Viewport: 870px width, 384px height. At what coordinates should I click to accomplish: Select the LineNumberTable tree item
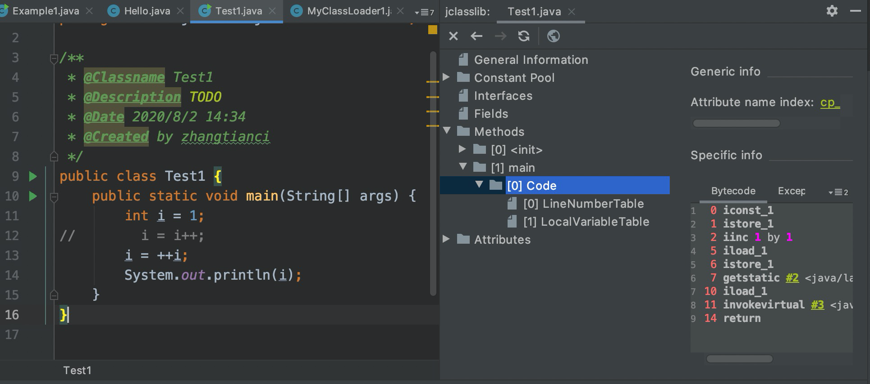tap(583, 204)
